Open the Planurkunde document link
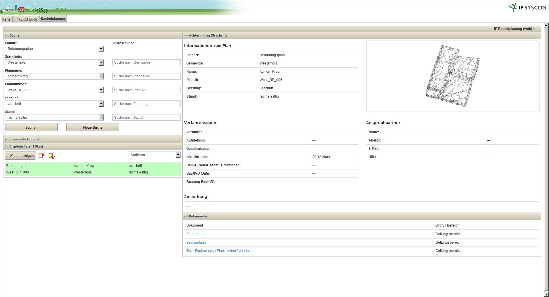549x297 pixels. pos(196,234)
